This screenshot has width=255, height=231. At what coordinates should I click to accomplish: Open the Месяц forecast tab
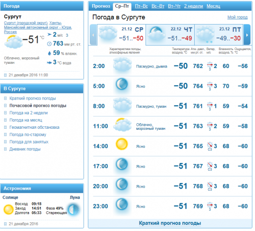[213, 6]
